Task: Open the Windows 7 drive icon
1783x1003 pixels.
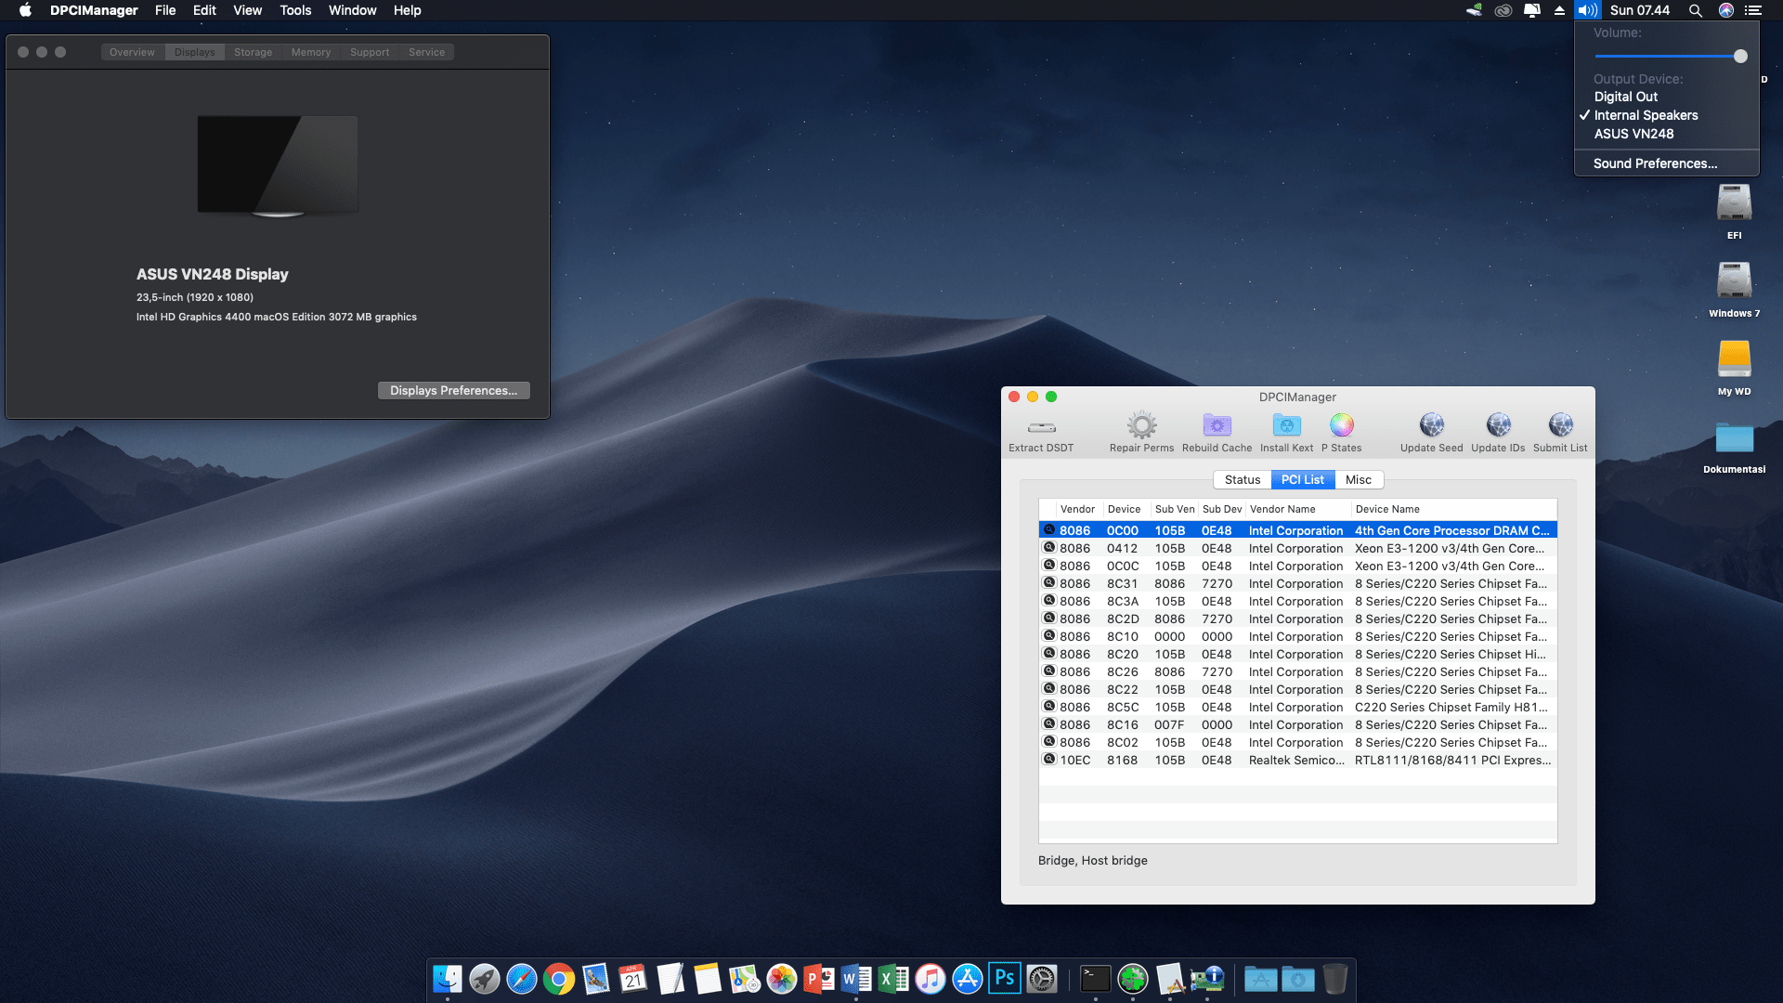Action: tap(1734, 280)
